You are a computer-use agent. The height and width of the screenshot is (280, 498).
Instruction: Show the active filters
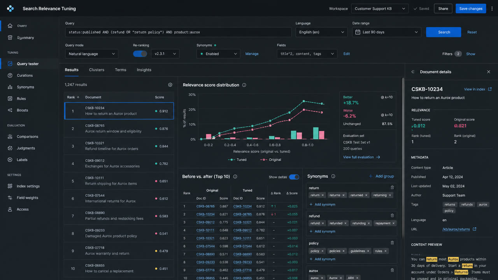471,54
